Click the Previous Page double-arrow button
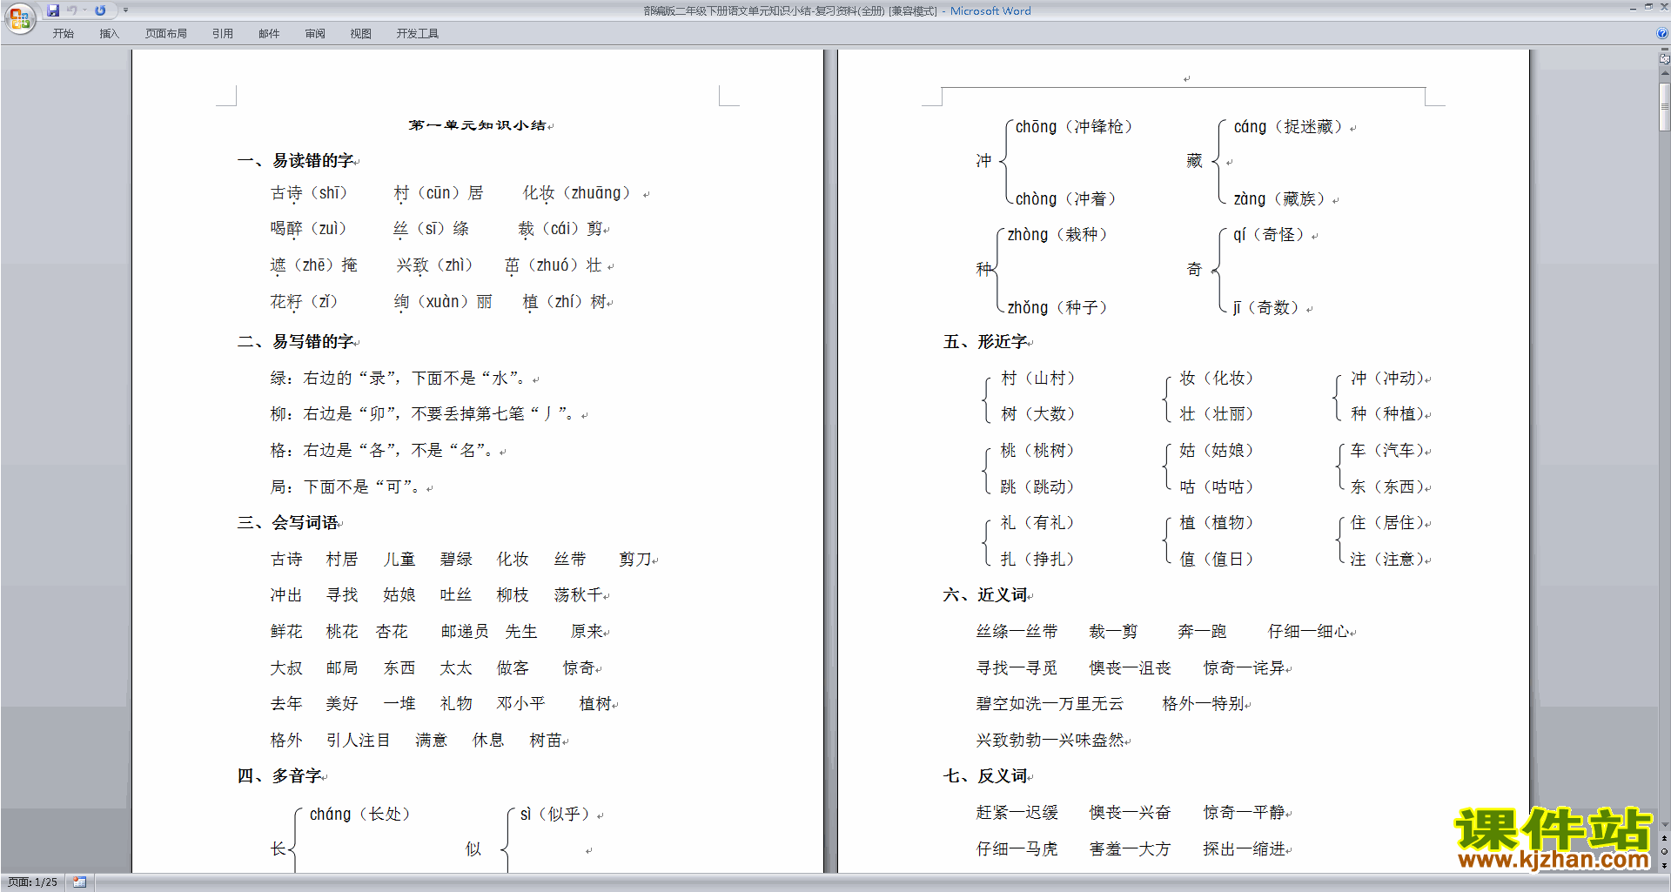 click(x=1664, y=839)
